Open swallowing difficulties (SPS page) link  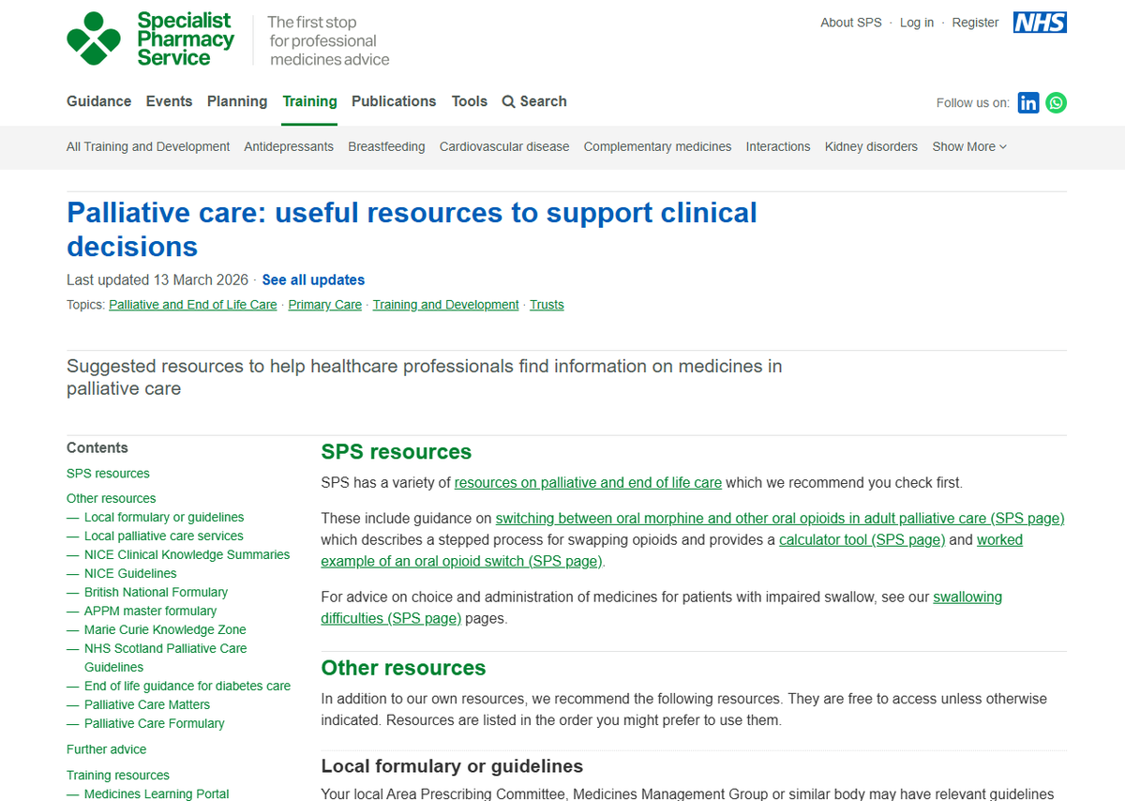tap(662, 608)
